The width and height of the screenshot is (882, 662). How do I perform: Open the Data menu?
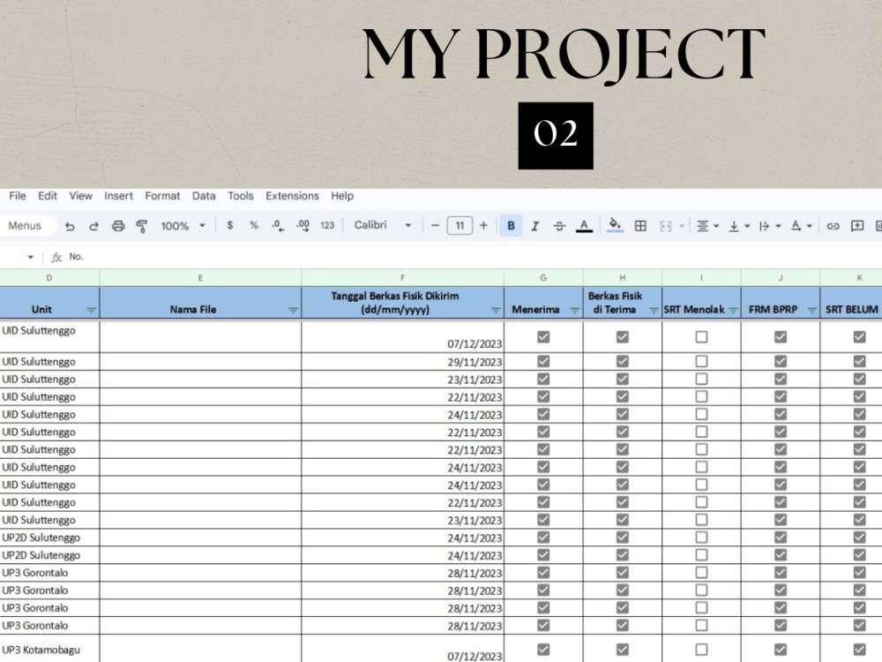click(204, 196)
